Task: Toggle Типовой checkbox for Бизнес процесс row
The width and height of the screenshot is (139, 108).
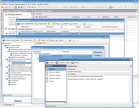Action: (x=79, y=31)
